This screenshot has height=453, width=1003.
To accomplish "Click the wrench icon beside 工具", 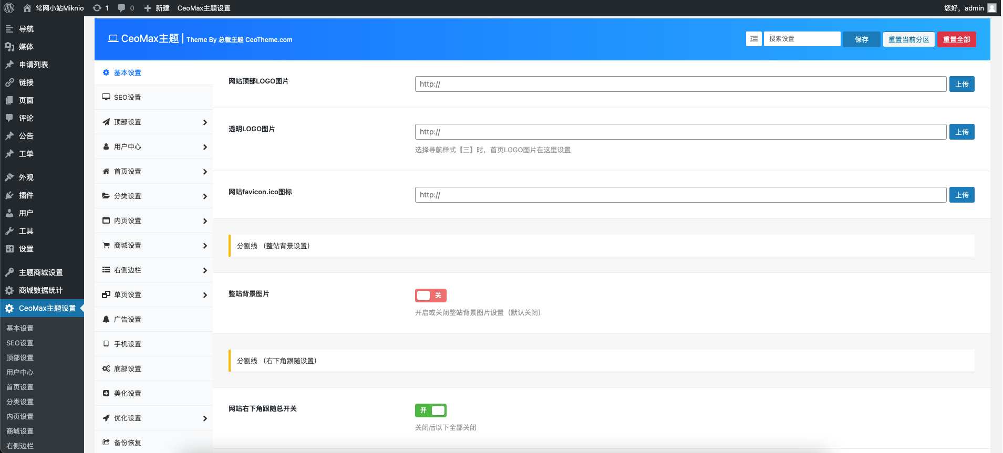I will click(x=9, y=231).
